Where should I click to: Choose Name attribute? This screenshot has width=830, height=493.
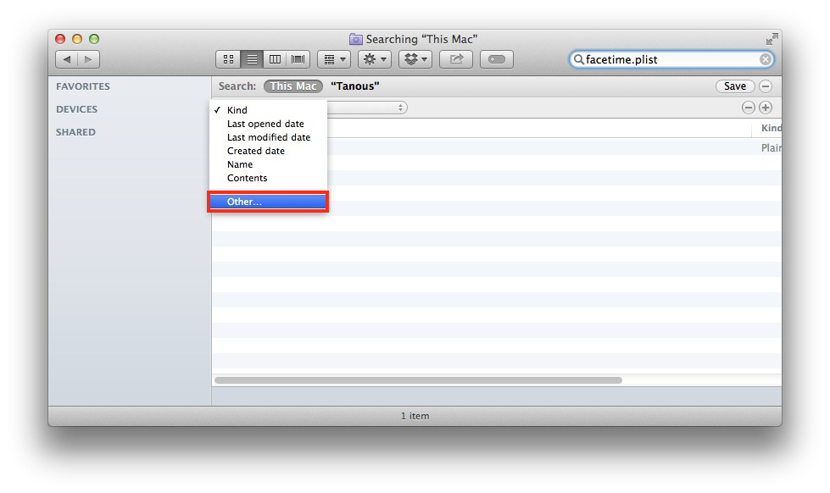(268, 164)
